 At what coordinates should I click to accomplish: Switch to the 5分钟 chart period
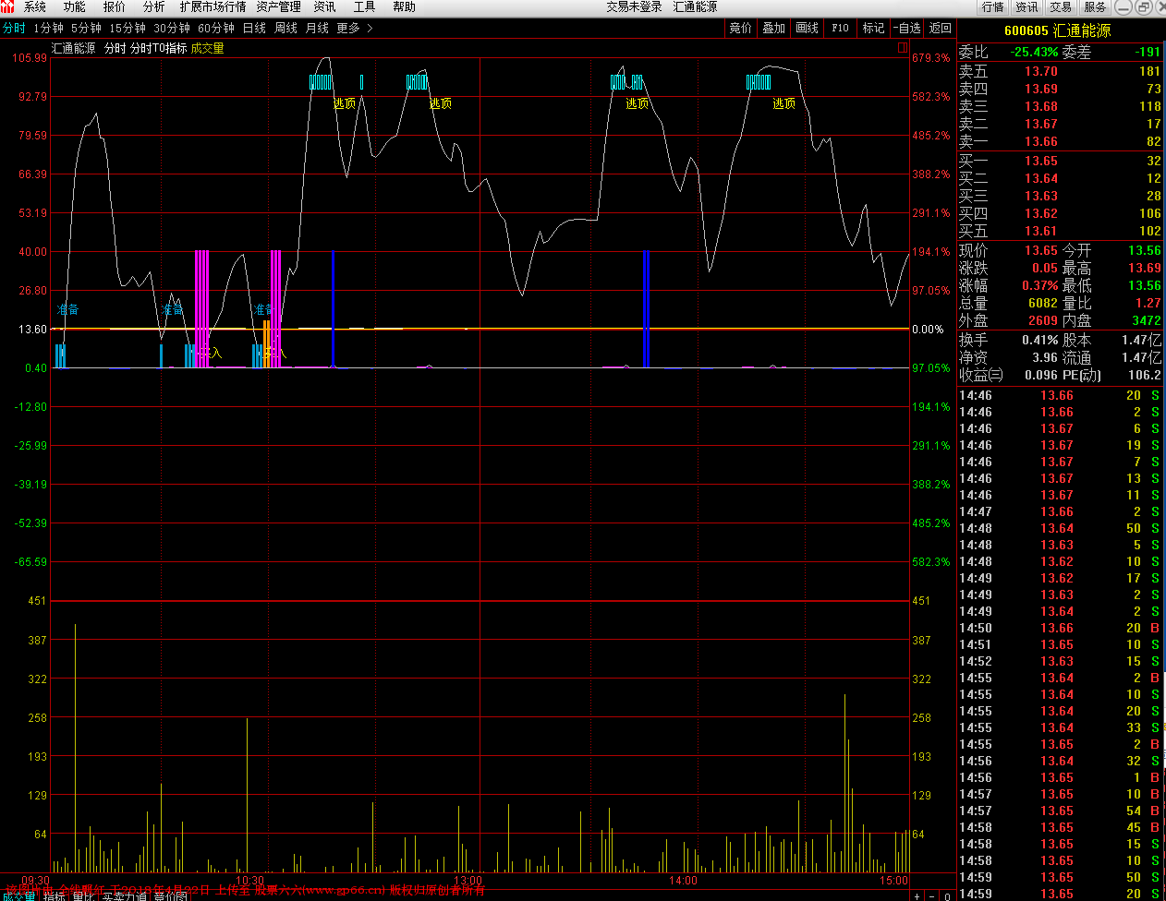pyautogui.click(x=86, y=28)
